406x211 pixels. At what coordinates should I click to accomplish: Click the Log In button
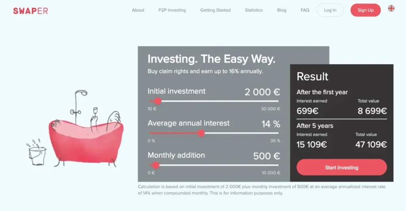coord(330,10)
